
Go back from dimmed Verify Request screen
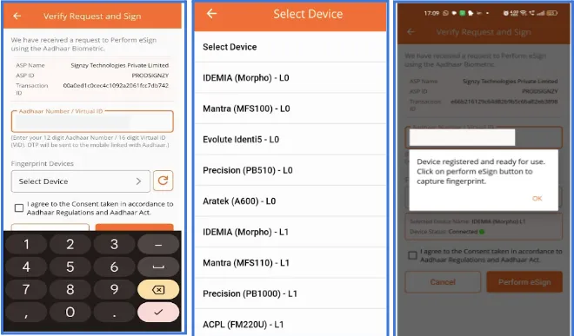coord(410,32)
